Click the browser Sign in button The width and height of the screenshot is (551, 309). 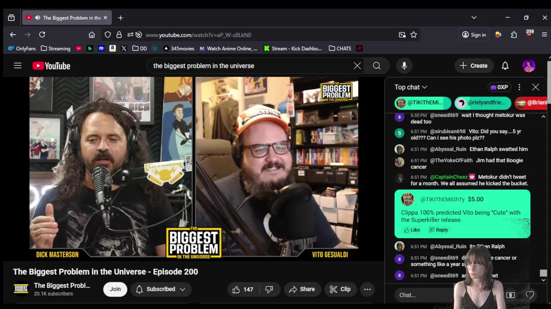point(474,35)
